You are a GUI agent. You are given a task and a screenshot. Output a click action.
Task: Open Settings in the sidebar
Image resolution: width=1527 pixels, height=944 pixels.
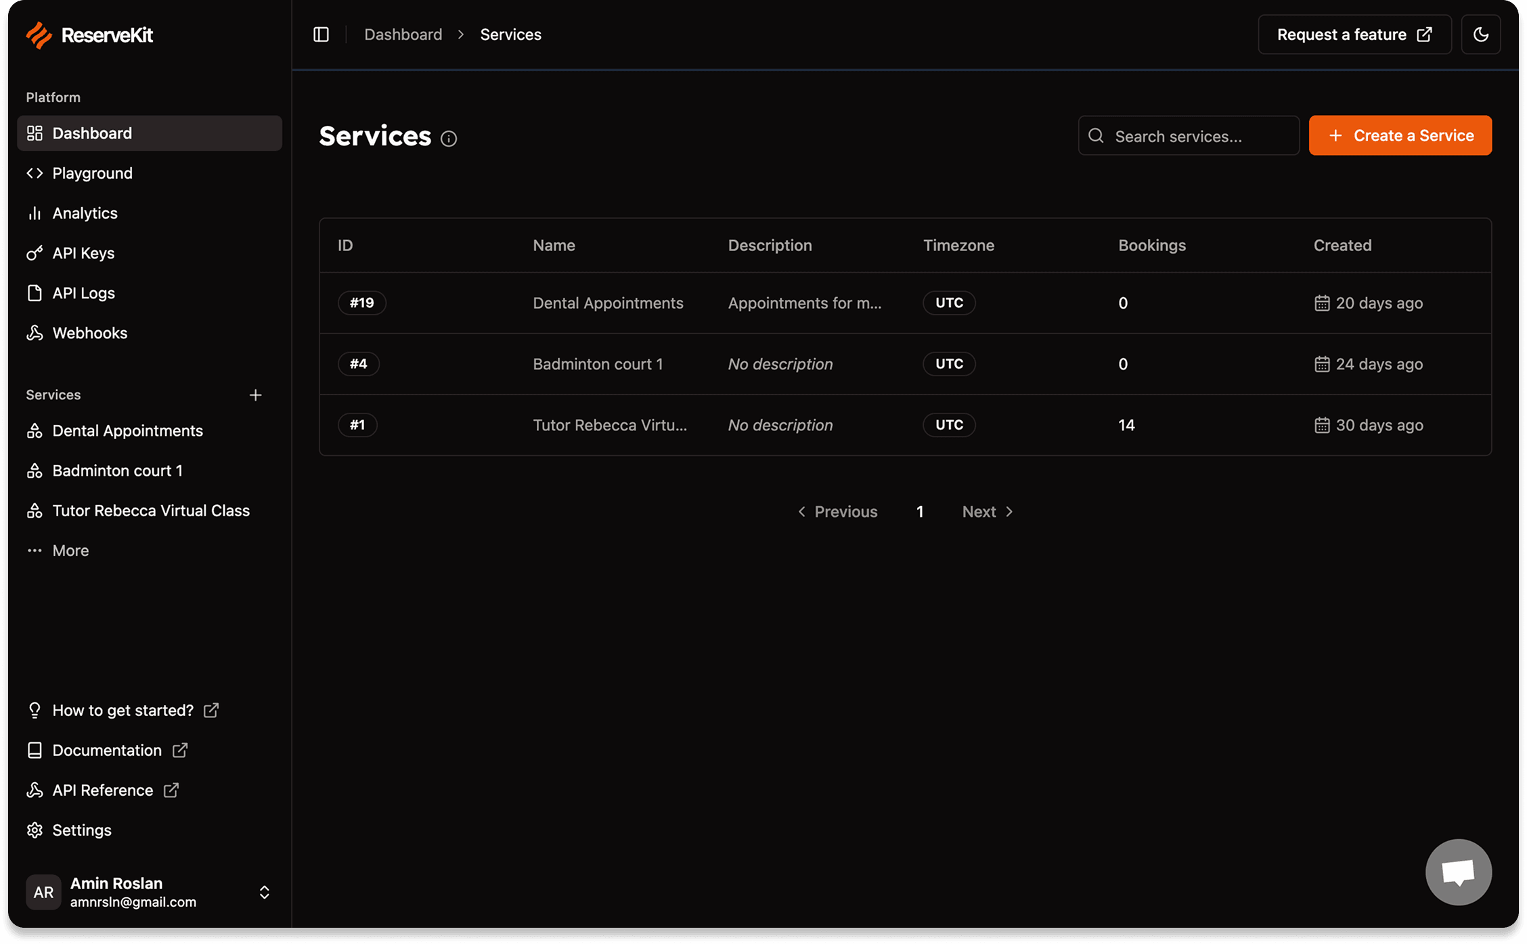point(150,830)
